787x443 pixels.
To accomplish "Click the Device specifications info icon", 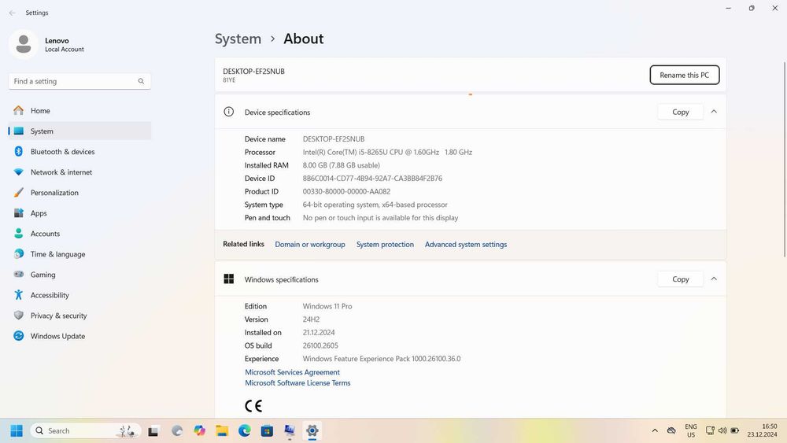I will click(x=228, y=112).
